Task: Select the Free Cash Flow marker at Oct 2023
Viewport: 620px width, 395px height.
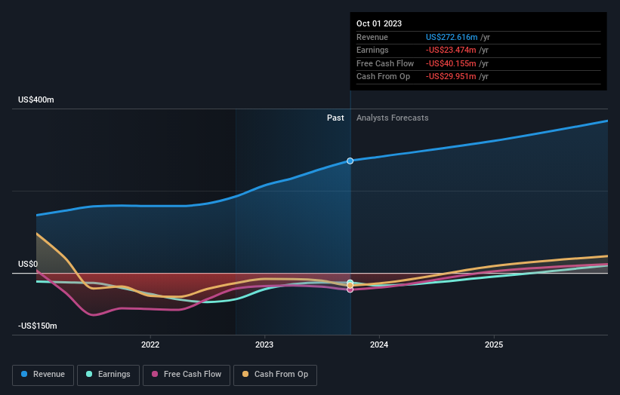Action: [350, 289]
